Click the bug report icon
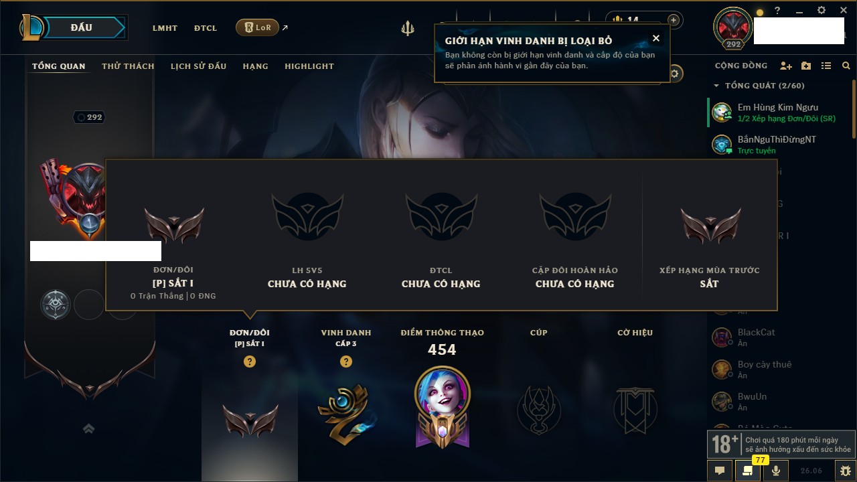Screen dimensions: 857x482 point(846,471)
